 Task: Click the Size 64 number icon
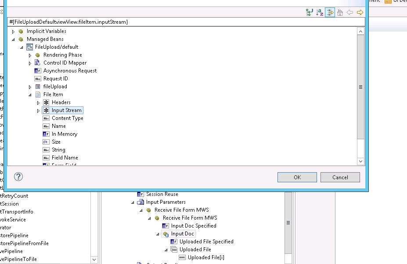pos(46,142)
